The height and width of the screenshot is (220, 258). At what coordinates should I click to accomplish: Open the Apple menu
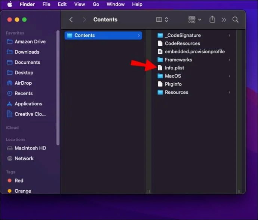[10, 4]
